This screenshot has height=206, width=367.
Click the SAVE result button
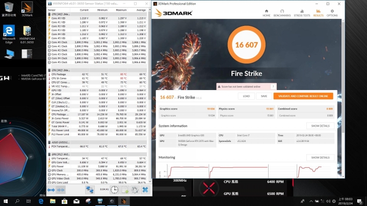(264, 96)
